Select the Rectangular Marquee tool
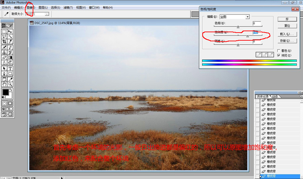This screenshot has width=303, height=179. click(x=4, y=32)
